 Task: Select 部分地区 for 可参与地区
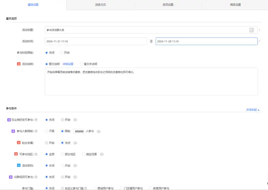coord(63,154)
